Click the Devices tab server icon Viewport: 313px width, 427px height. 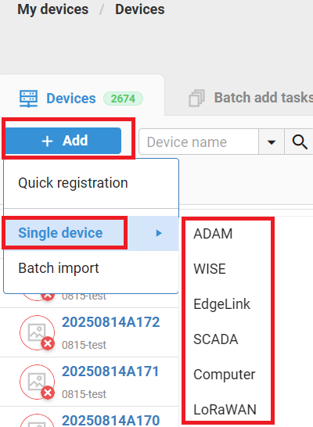29,99
